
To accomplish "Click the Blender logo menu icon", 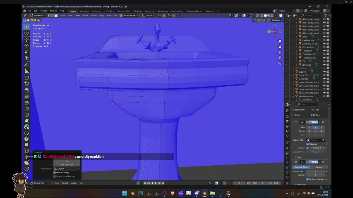I will pyautogui.click(x=25, y=11).
